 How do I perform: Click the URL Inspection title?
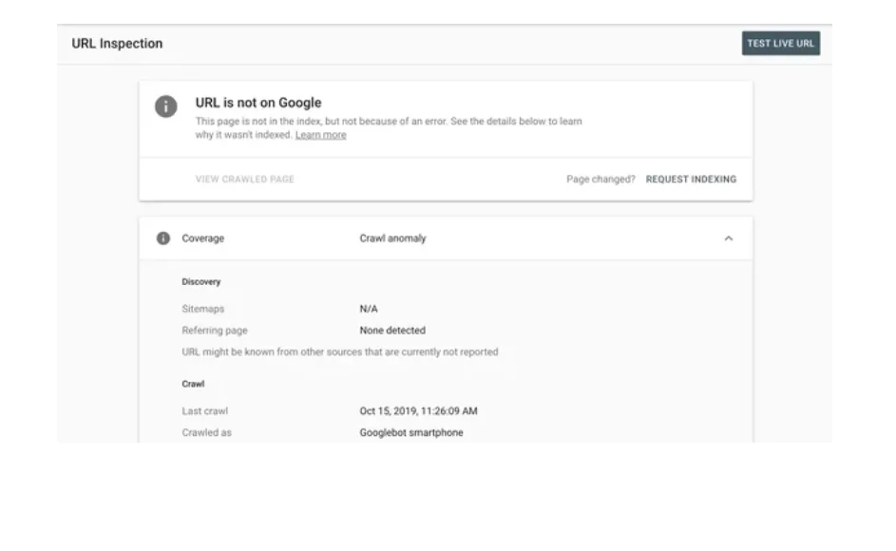pos(116,43)
